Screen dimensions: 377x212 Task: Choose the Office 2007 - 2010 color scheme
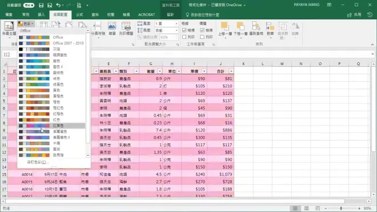51,43
